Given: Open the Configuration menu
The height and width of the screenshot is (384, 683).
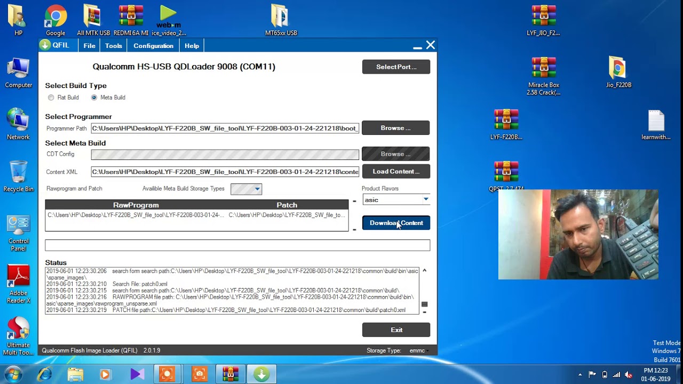Looking at the screenshot, I should pyautogui.click(x=153, y=46).
